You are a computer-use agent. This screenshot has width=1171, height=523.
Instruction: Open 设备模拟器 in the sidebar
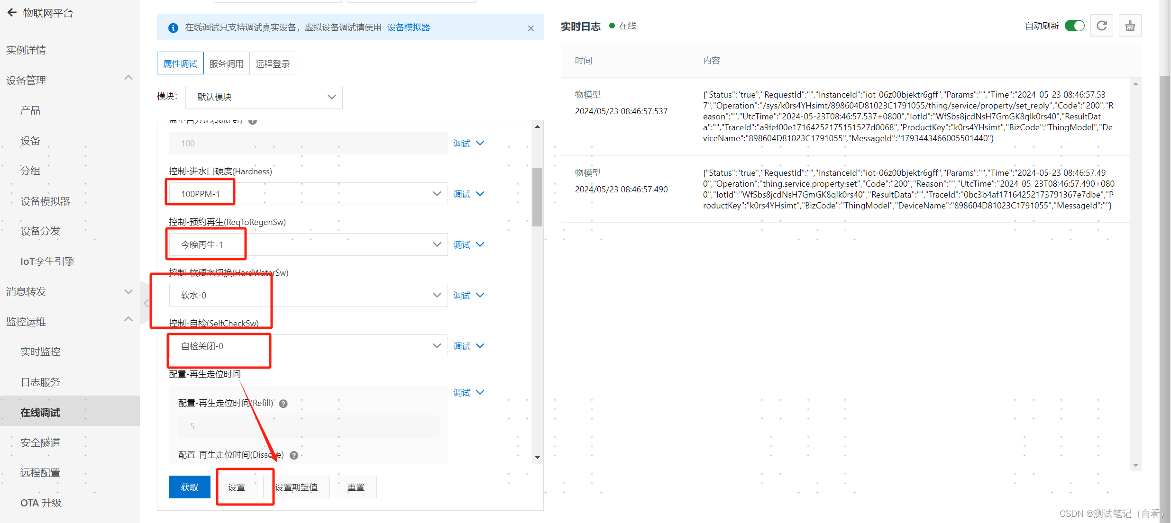[45, 201]
